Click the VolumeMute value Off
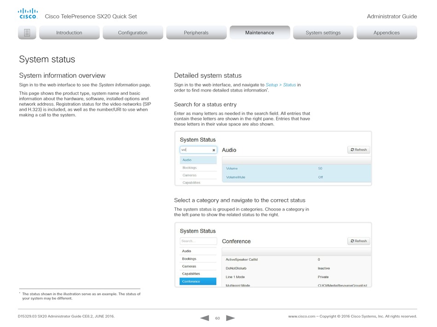 coord(321,177)
